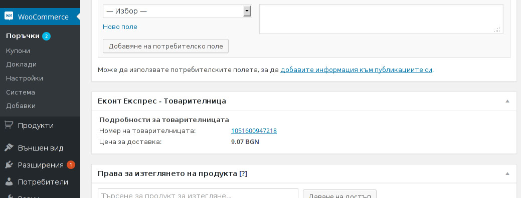The width and height of the screenshot is (521, 198).
Task: Click the Разширения update badge 1
Action: (71, 165)
